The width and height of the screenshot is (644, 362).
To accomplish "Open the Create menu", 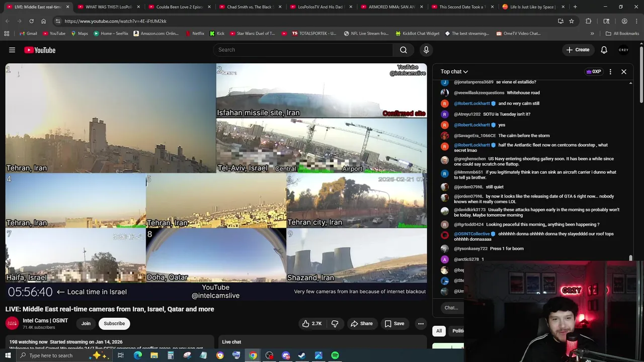I will 578,50.
